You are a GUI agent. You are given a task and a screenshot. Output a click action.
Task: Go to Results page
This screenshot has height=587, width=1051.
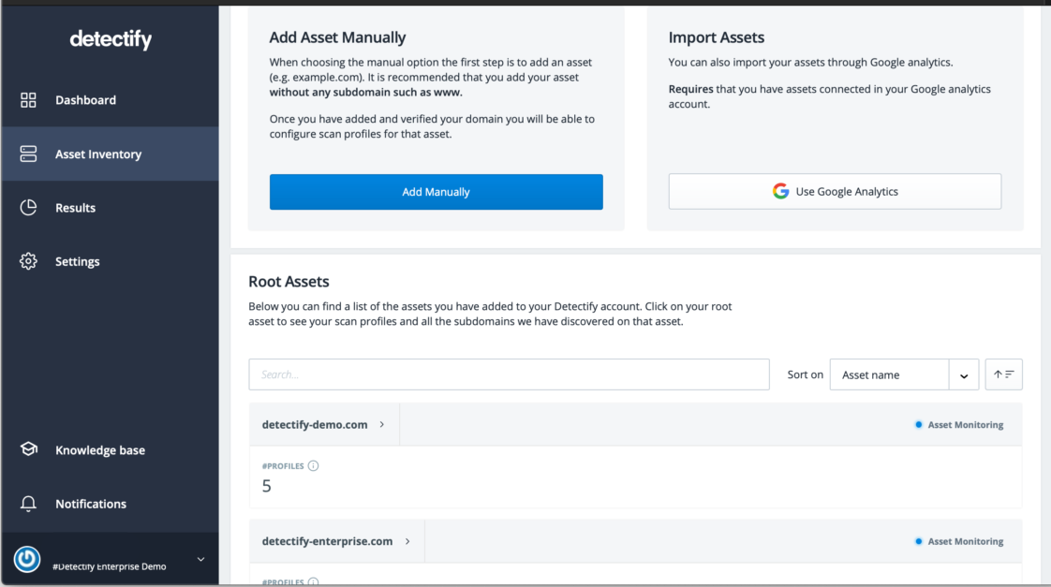point(110,208)
